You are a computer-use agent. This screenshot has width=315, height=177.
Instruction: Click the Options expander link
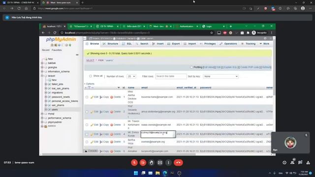click(x=90, y=84)
